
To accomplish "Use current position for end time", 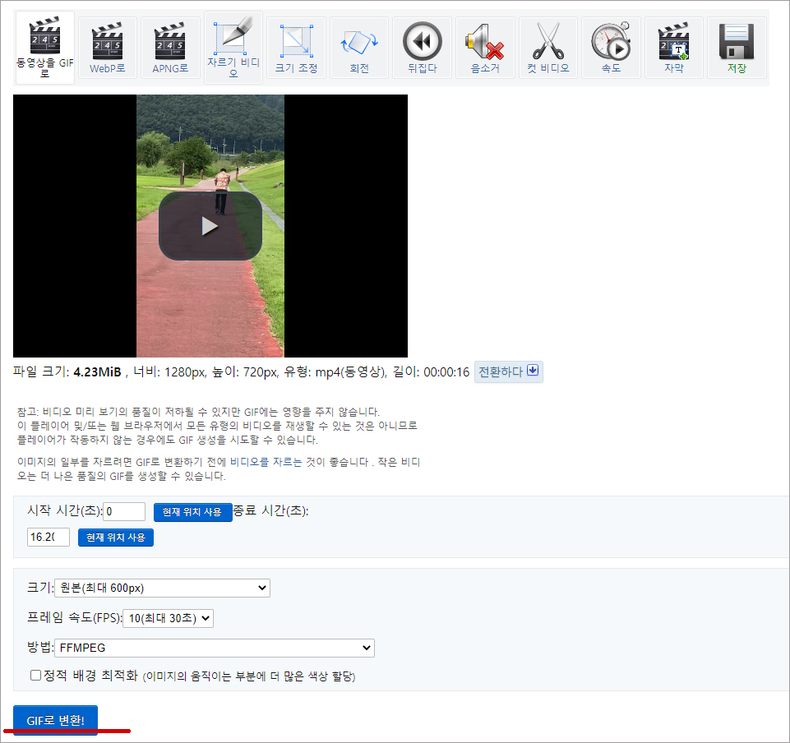I will pyautogui.click(x=116, y=538).
